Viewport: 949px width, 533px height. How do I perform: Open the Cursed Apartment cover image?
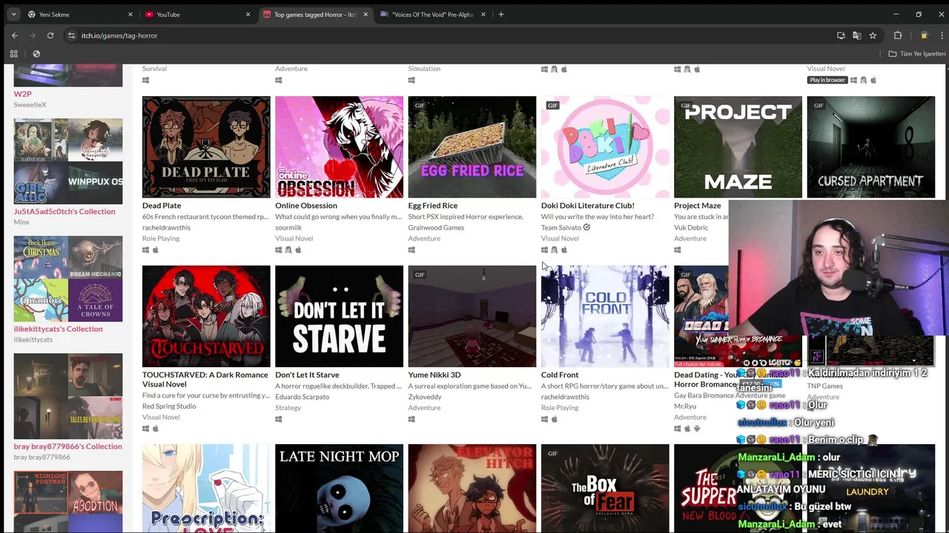point(870,147)
